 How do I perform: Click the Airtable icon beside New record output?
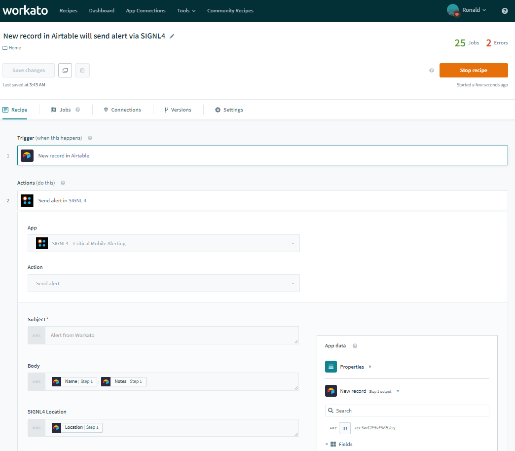click(331, 391)
